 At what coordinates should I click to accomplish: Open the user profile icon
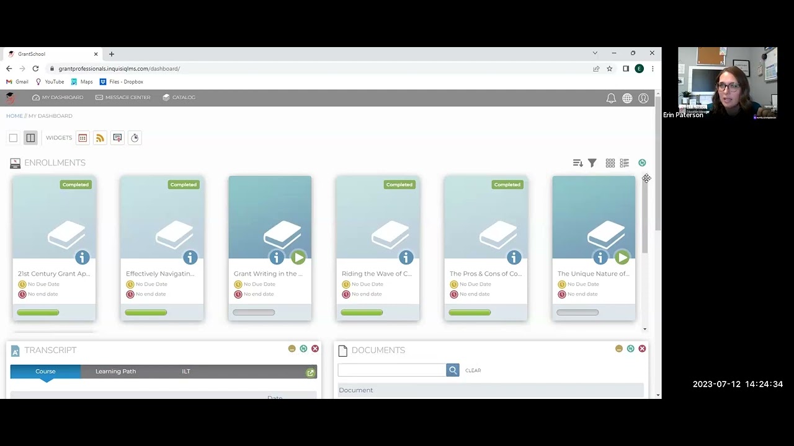643,98
